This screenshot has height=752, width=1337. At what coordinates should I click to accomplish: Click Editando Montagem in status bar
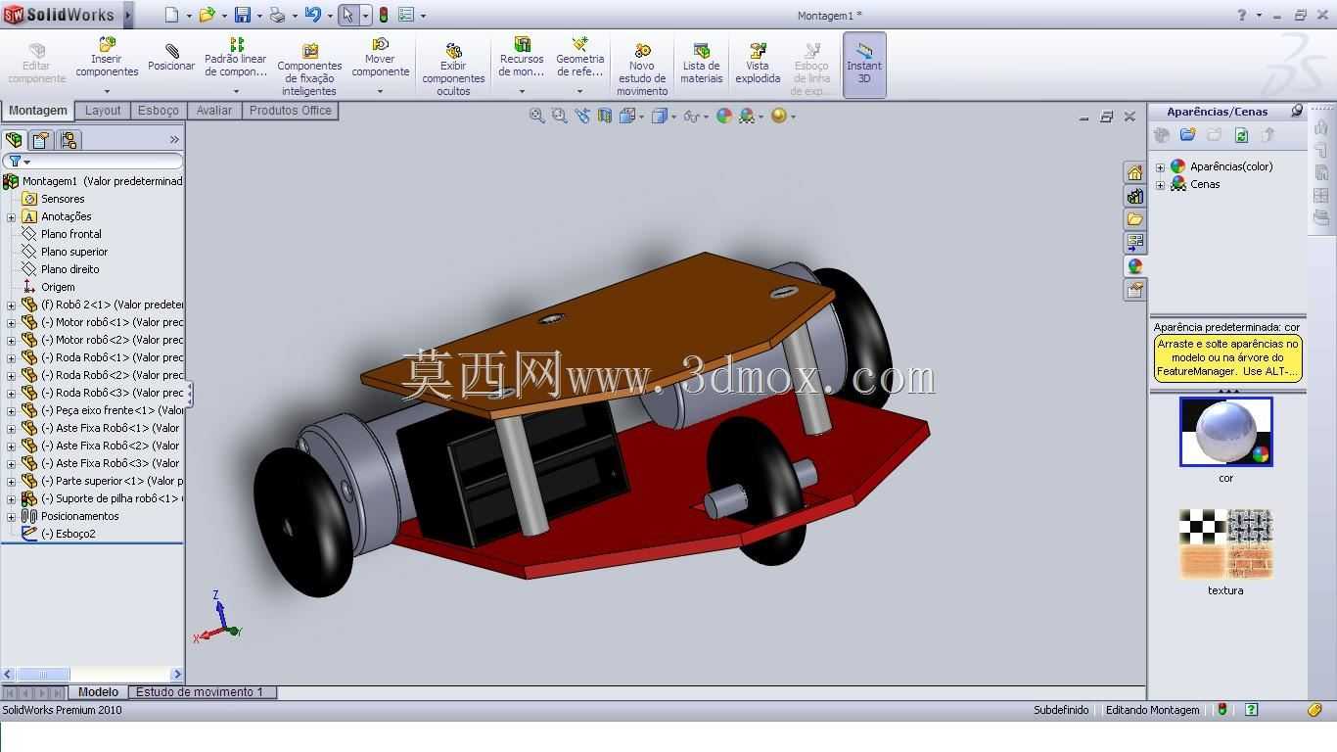pyautogui.click(x=1152, y=710)
